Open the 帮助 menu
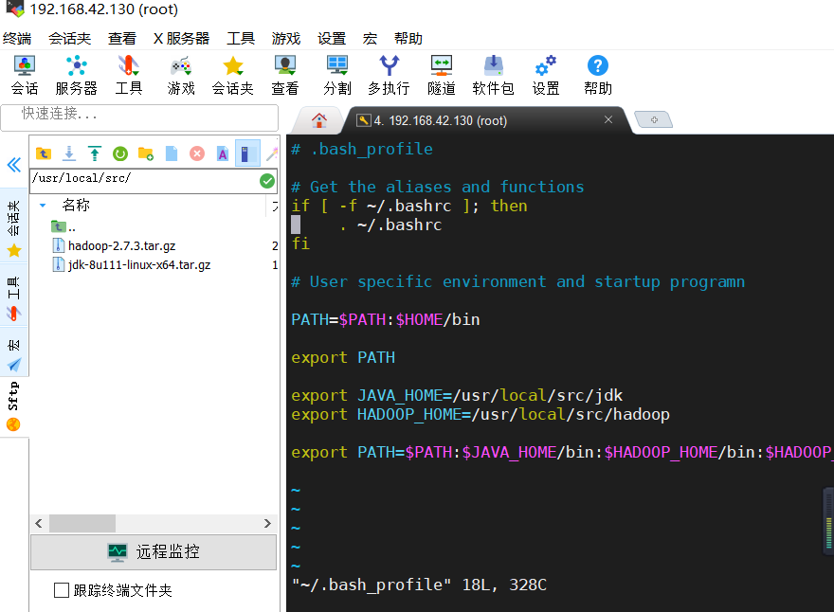The height and width of the screenshot is (612, 834). coord(408,38)
